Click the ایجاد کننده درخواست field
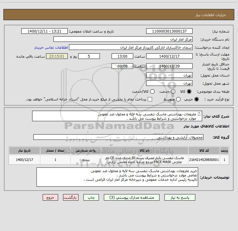The image size is (238, 231). click(x=131, y=47)
